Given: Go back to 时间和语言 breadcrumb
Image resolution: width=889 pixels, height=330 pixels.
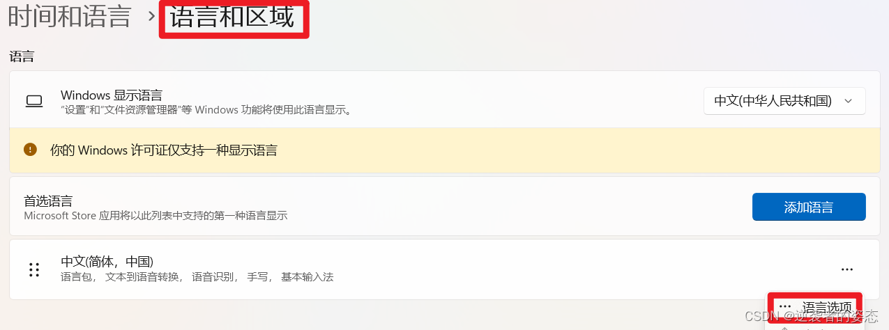Looking at the screenshot, I should pyautogui.click(x=69, y=17).
